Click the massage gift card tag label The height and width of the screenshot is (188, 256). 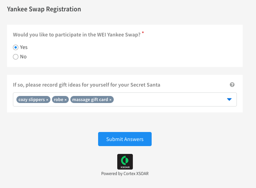coord(90,99)
